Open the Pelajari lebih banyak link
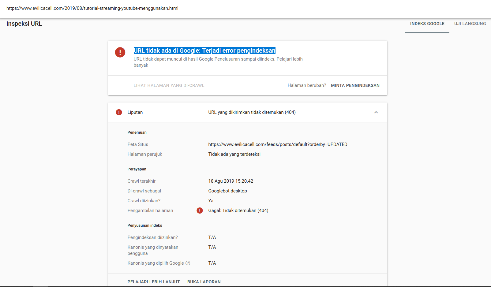The height and width of the screenshot is (287, 491). [290, 59]
